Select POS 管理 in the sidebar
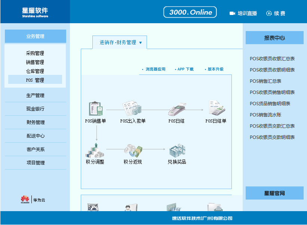This screenshot has width=307, height=225. [35, 80]
